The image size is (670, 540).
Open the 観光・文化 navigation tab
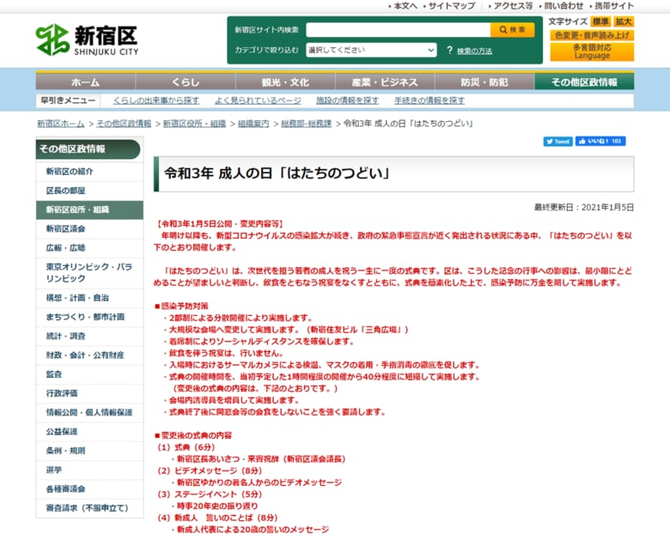[x=285, y=82]
